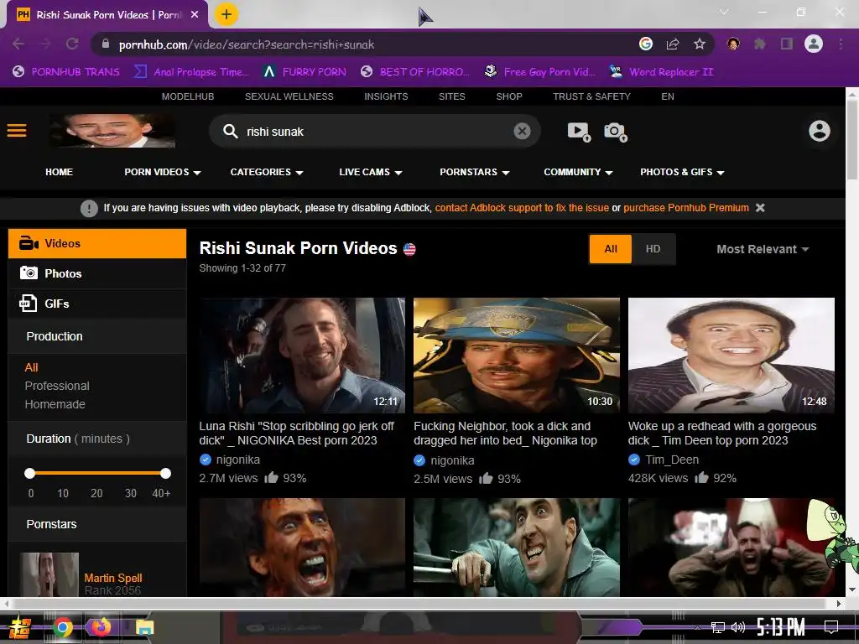
Task: Bookmark this page with the star
Action: (x=699, y=44)
